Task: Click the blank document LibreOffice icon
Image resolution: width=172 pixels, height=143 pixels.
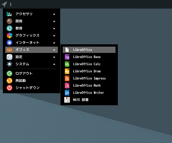Action: pos(67,50)
